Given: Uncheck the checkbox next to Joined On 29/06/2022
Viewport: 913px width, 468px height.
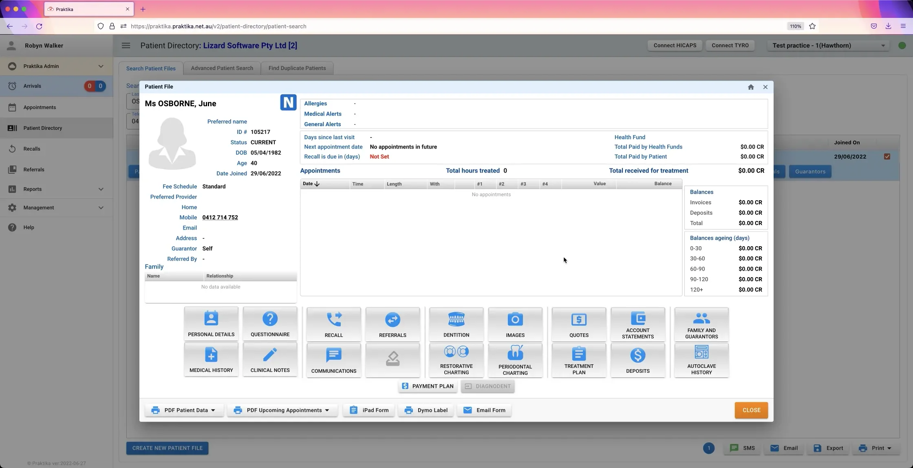Looking at the screenshot, I should (888, 157).
